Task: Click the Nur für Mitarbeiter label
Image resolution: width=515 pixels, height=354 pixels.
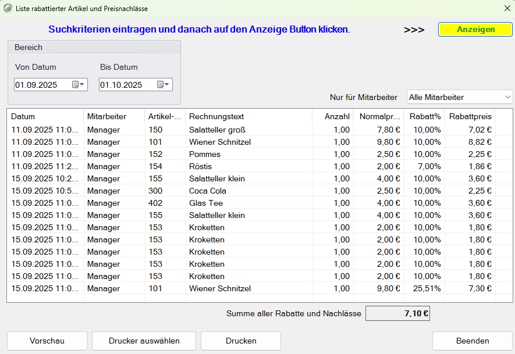Action: (363, 97)
